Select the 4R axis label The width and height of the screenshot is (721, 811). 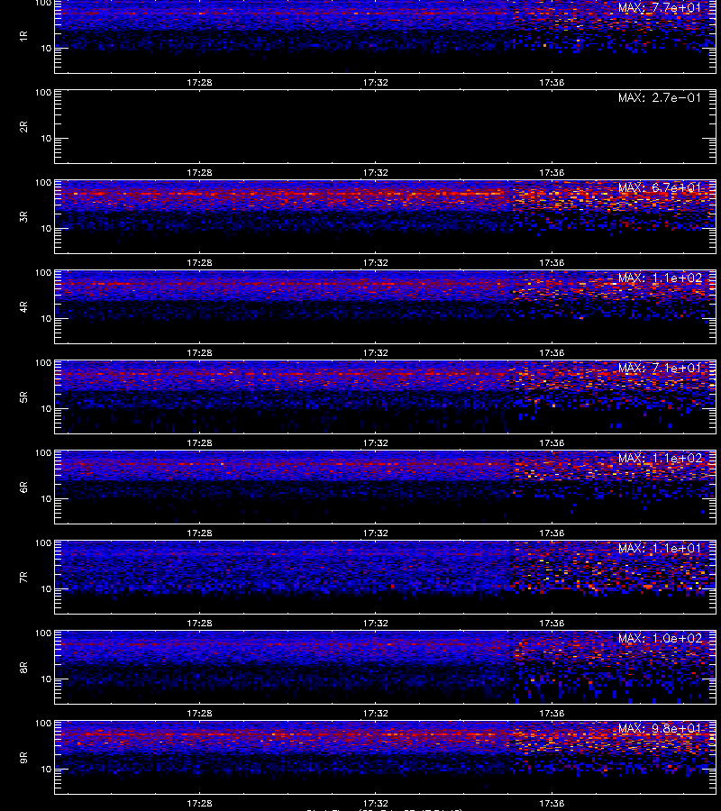click(x=23, y=306)
